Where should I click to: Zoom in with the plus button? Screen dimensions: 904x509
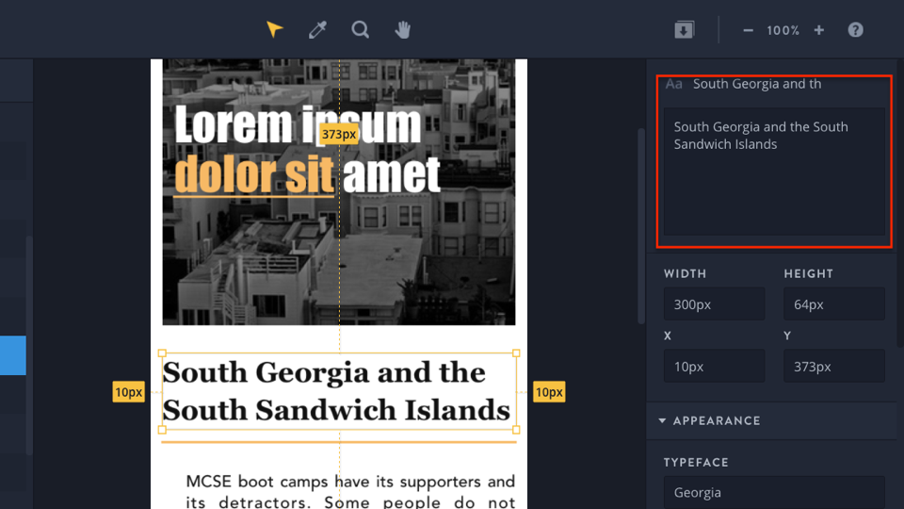pyautogui.click(x=818, y=30)
